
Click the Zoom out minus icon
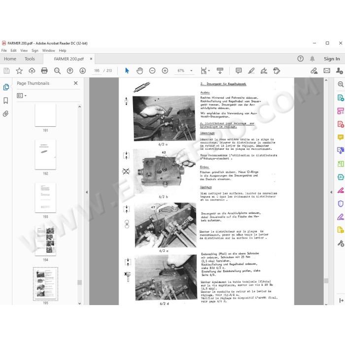coord(152,70)
